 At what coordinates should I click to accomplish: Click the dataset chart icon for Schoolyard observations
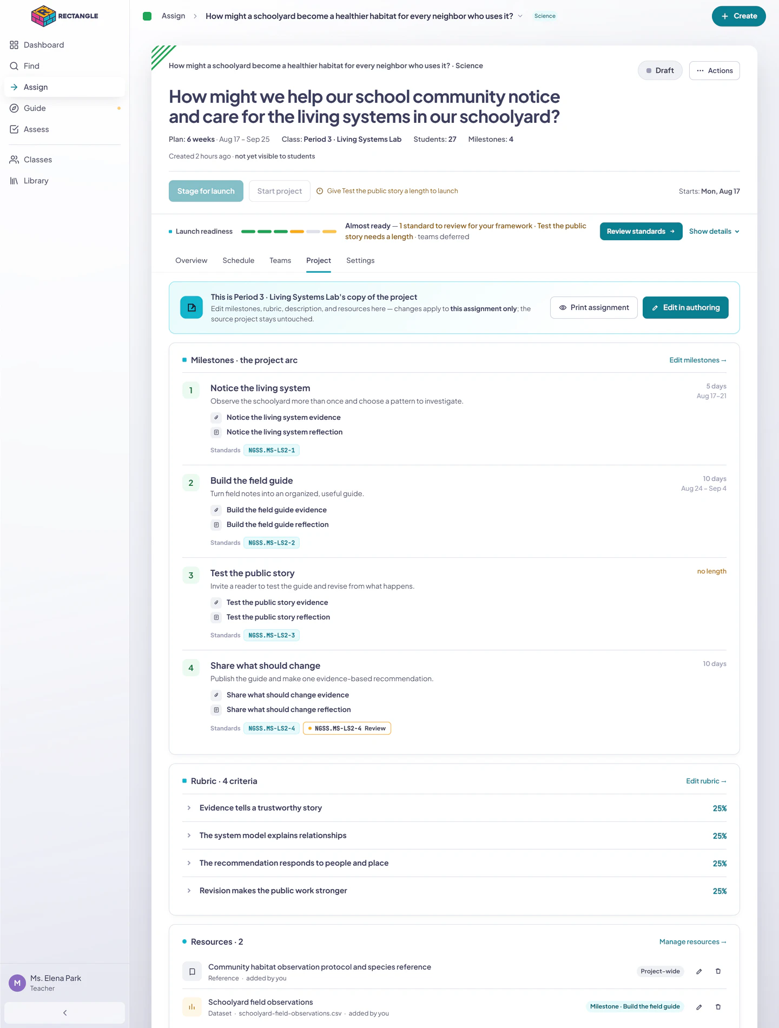(192, 1007)
